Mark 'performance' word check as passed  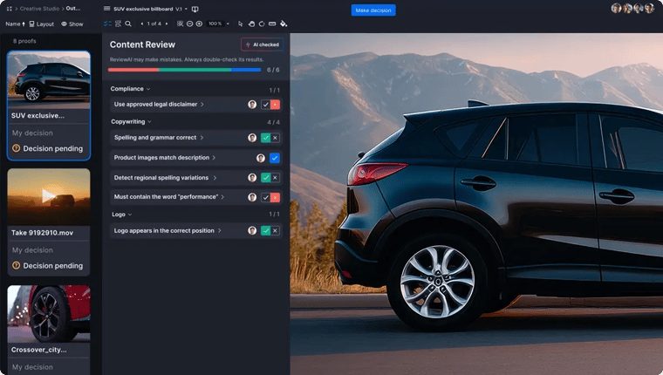265,197
